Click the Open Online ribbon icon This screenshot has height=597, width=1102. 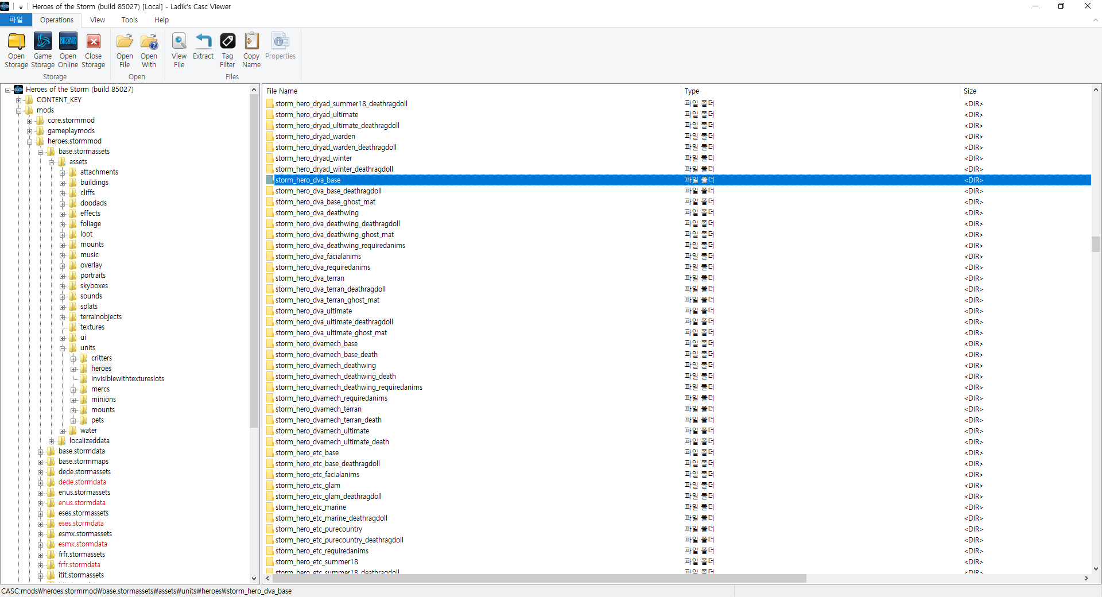(68, 51)
